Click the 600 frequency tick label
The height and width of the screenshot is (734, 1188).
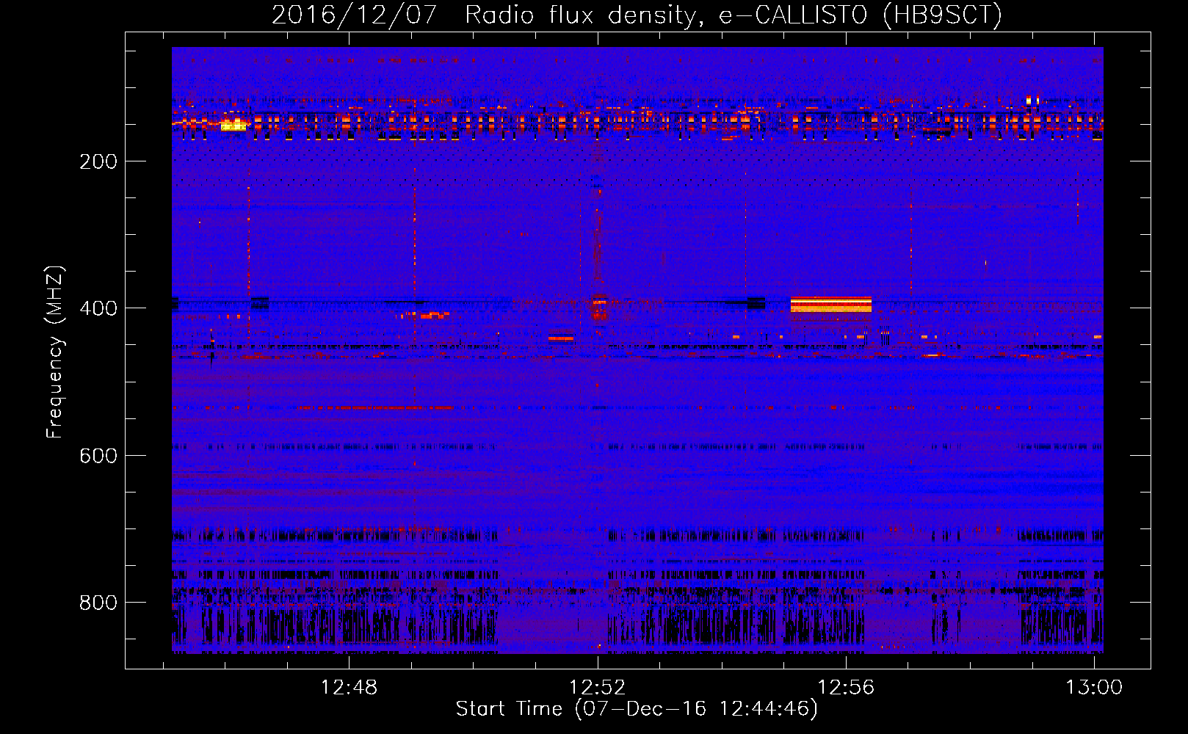pos(98,456)
